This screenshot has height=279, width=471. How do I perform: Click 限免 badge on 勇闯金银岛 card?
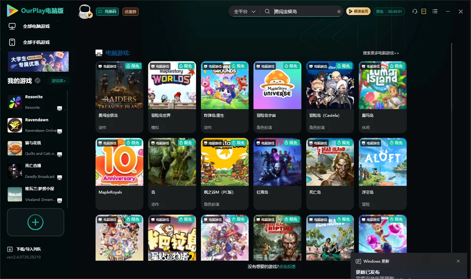[133, 66]
